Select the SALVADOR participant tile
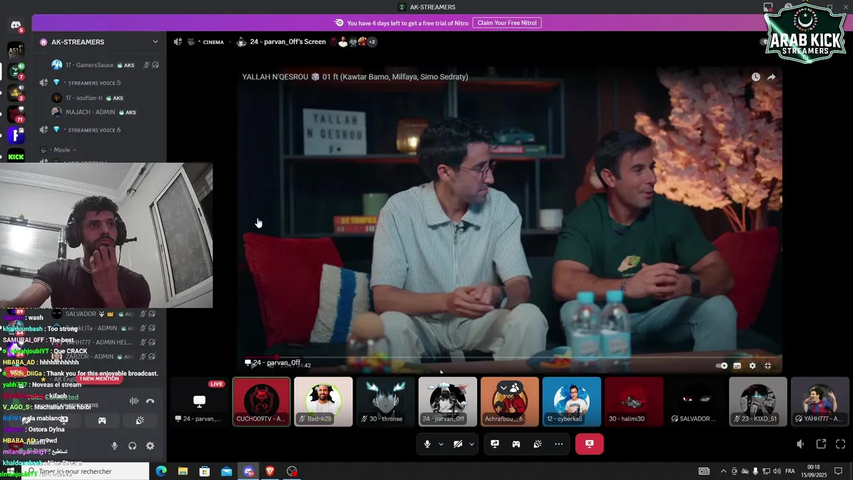 pos(696,401)
